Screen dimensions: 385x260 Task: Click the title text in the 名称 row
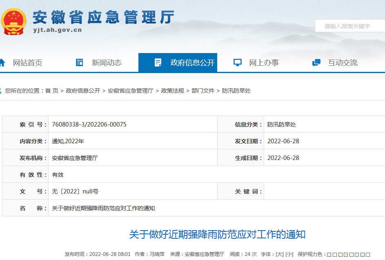point(103,208)
